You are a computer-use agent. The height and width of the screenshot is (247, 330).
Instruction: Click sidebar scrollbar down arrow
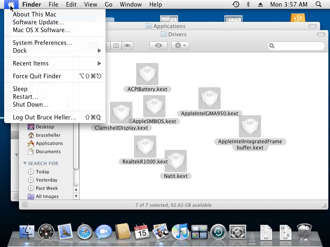point(76,196)
